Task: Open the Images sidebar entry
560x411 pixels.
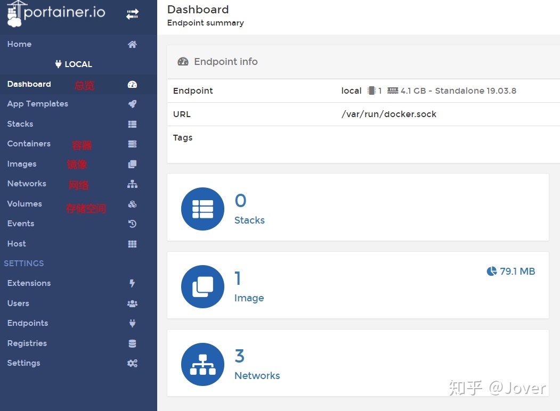Action: click(78, 164)
